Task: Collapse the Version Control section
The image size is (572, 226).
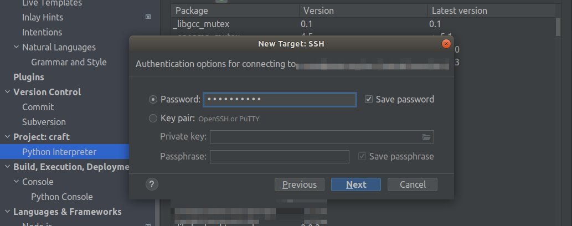Action: point(7,92)
